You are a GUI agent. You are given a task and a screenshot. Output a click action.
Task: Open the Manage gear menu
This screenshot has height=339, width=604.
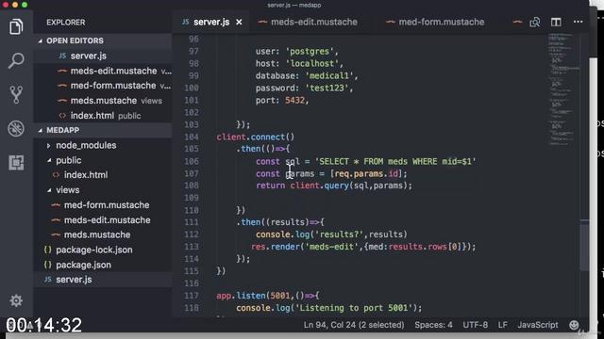(16, 300)
